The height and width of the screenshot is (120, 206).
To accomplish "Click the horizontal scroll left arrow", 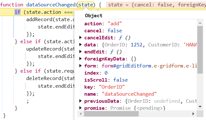I will pos(81,114).
